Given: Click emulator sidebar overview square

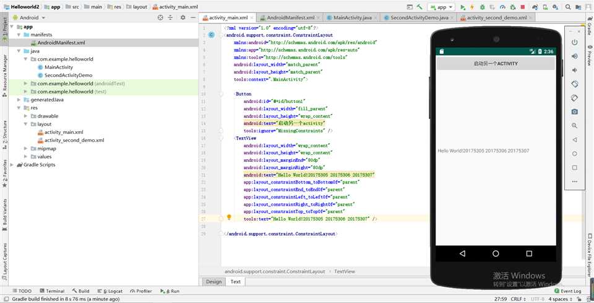Looking at the screenshot, I should (x=575, y=168).
